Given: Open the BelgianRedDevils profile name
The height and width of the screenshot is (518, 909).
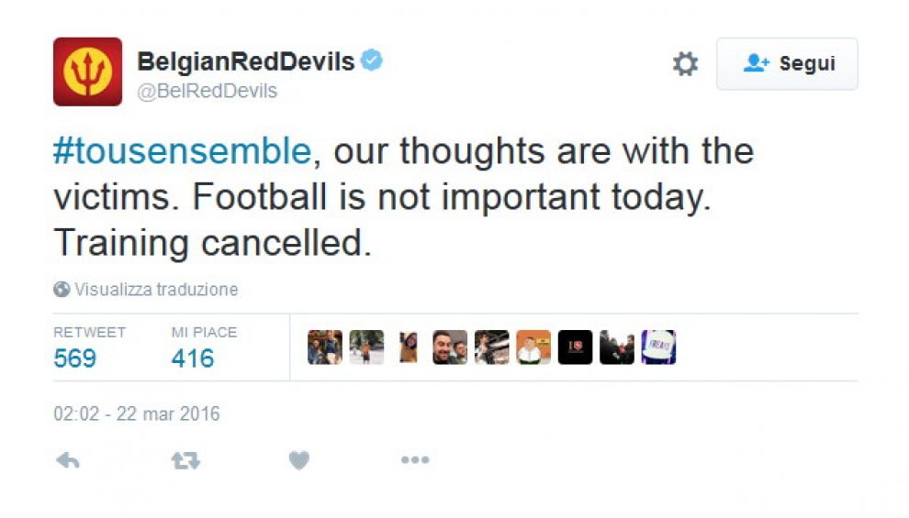Looking at the screenshot, I should coord(246,61).
